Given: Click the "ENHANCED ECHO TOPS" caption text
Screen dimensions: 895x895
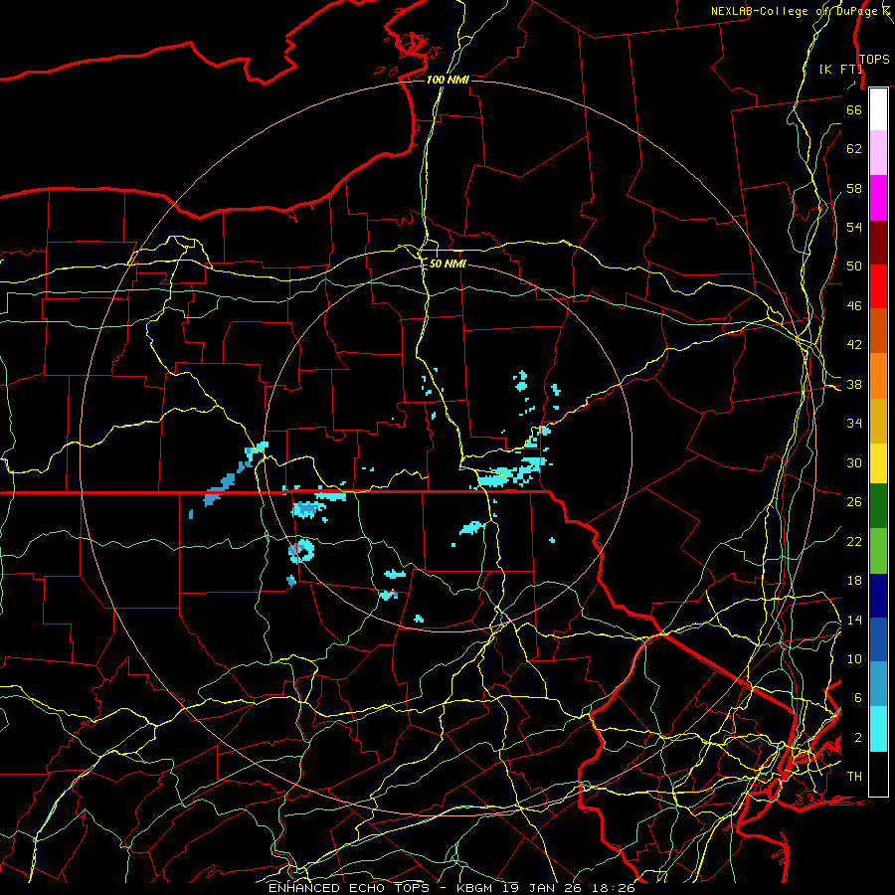Looking at the screenshot, I should point(349,888).
